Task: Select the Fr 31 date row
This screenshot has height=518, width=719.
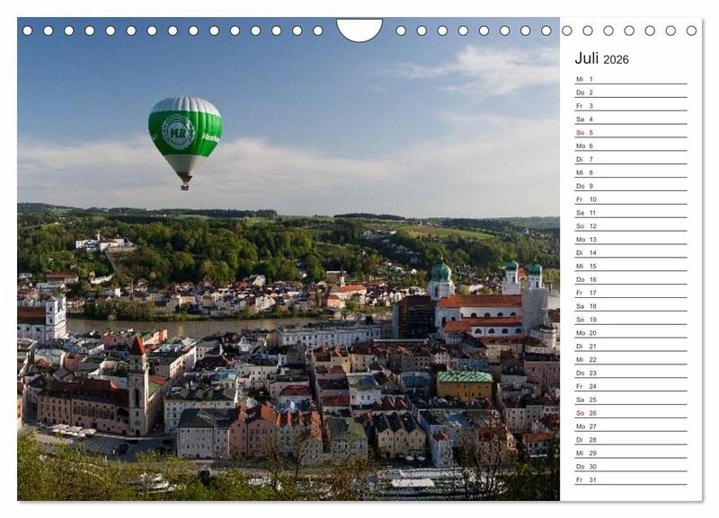Action: 631,479
